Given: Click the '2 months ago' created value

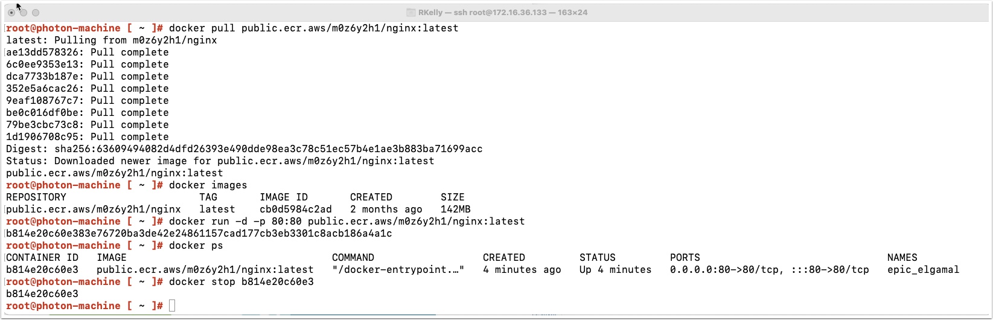Looking at the screenshot, I should coord(386,210).
